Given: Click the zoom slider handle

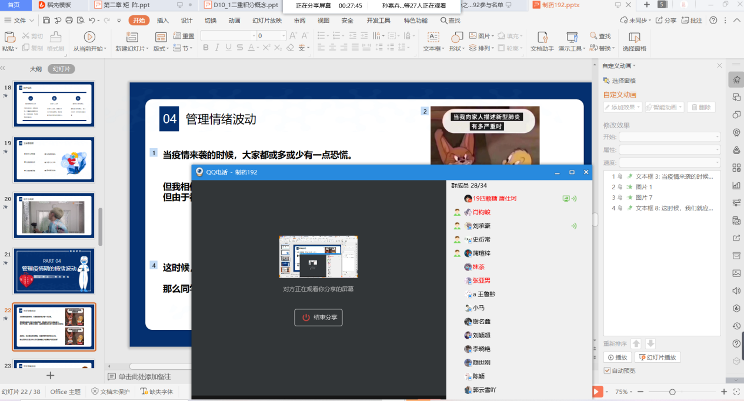Looking at the screenshot, I should [672, 392].
